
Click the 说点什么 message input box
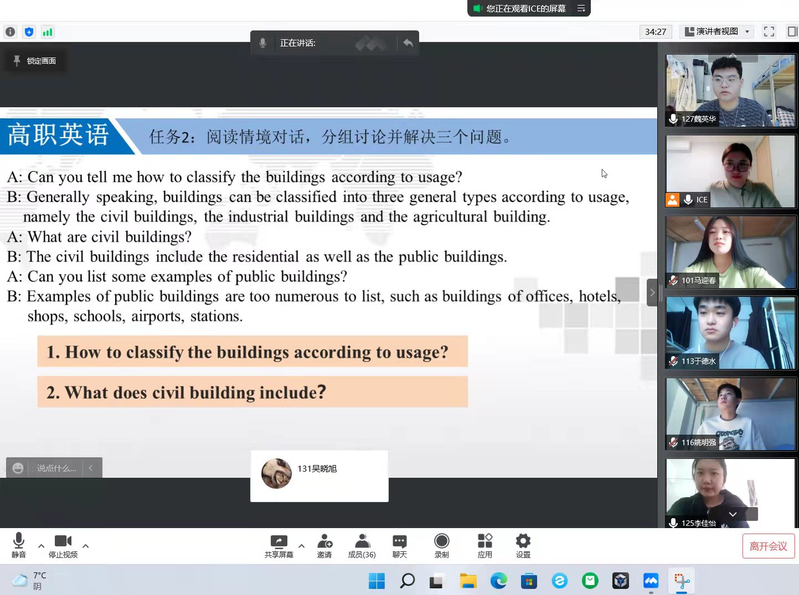(56, 468)
